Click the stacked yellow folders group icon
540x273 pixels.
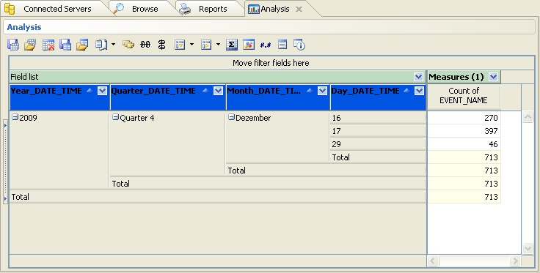coord(128,45)
